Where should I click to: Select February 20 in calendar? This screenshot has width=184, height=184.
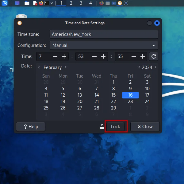click(80, 102)
